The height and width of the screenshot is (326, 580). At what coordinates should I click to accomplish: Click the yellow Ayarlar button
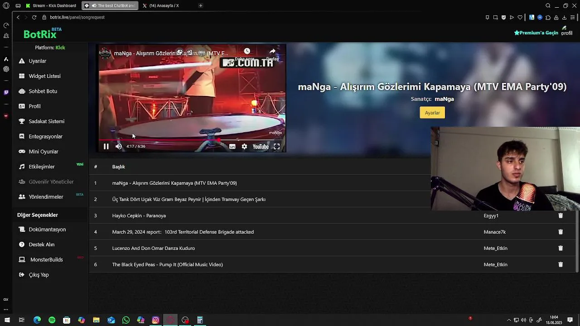point(432,113)
